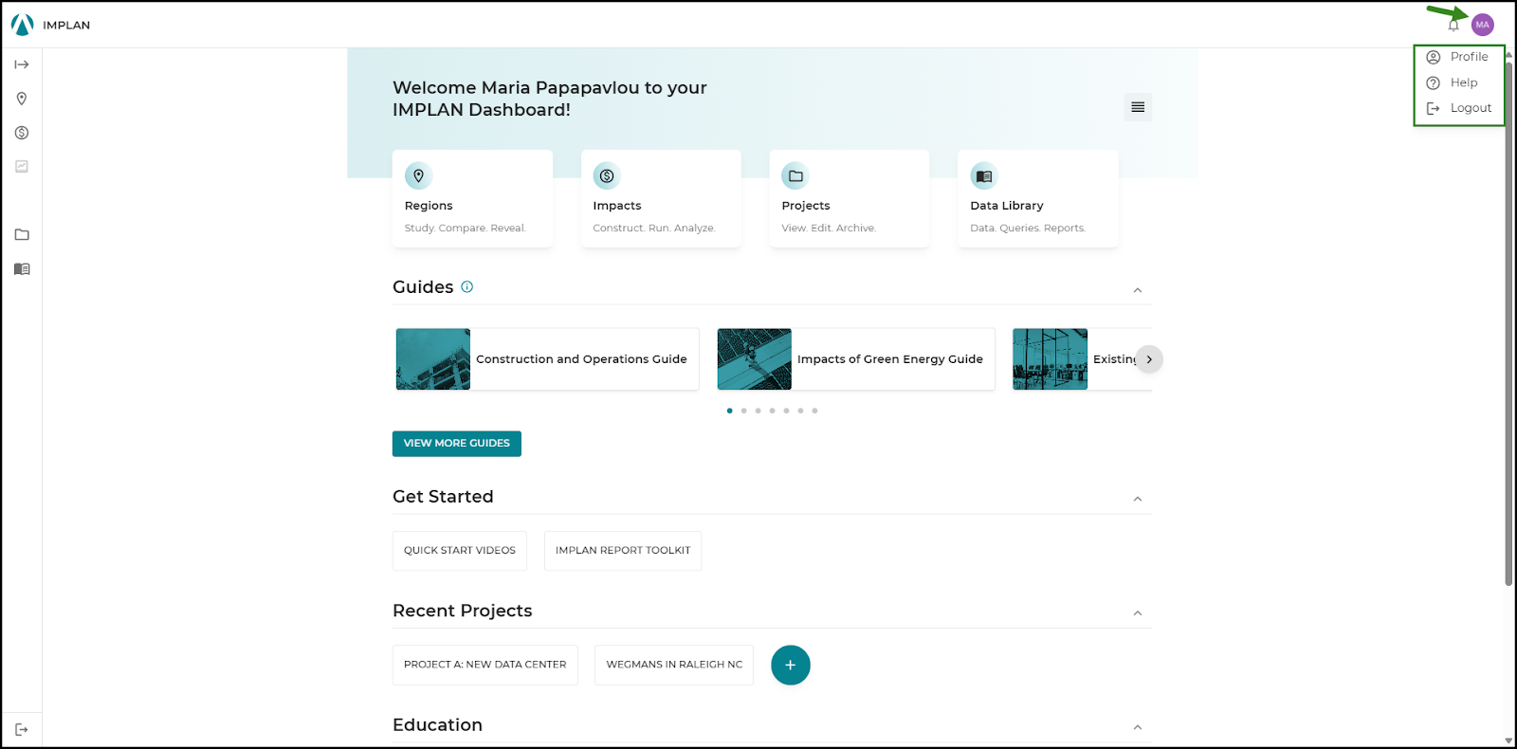Open Impacts from sidebar dollar icon

tap(22, 133)
